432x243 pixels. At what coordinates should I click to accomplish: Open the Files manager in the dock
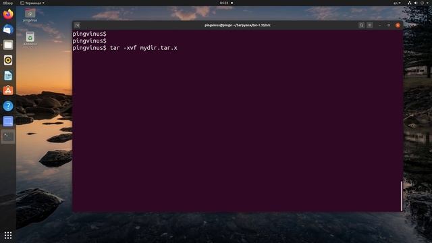point(8,45)
